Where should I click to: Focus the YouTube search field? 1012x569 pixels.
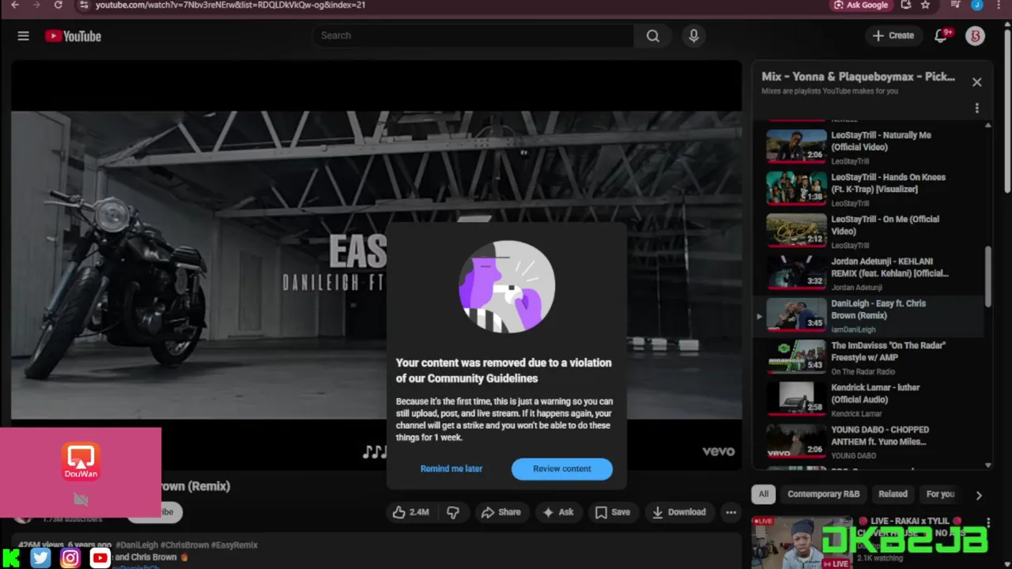[473, 36]
